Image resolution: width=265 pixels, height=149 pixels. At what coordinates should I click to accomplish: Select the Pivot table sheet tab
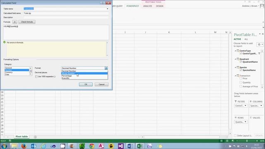pos(22,137)
